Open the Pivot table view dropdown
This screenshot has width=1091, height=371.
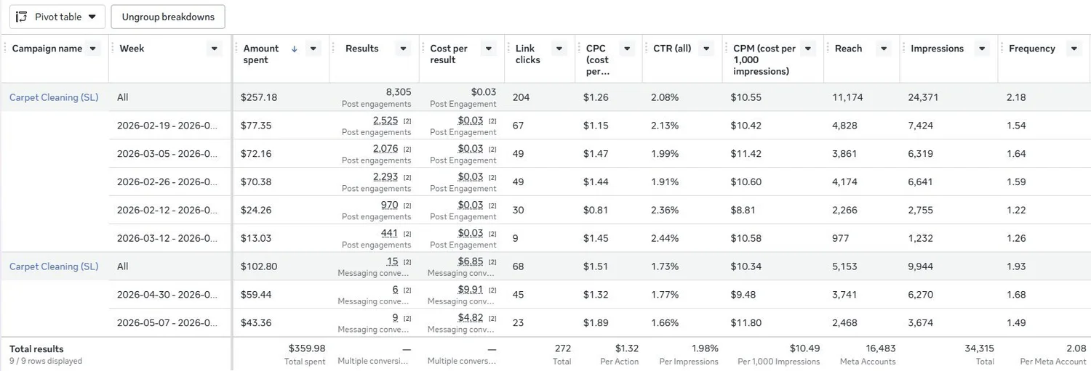[57, 17]
